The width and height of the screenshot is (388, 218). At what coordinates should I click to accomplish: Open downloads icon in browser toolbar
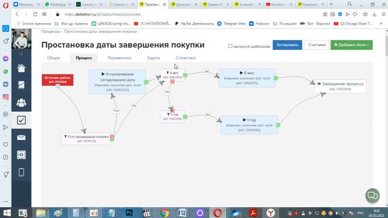click(375, 15)
